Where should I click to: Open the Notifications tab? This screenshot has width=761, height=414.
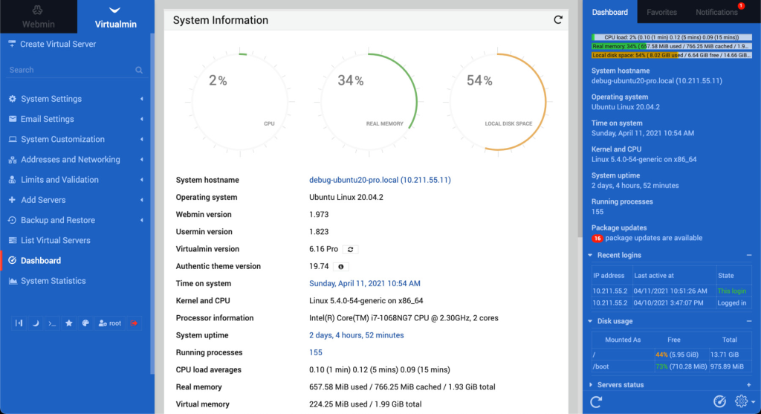[716, 12]
